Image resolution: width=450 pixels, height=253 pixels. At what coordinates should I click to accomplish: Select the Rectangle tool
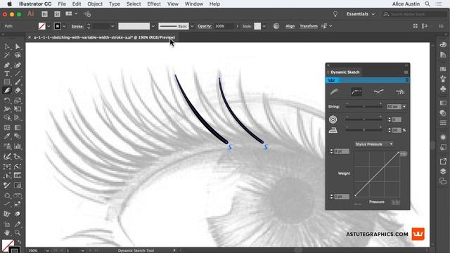click(x=7, y=82)
